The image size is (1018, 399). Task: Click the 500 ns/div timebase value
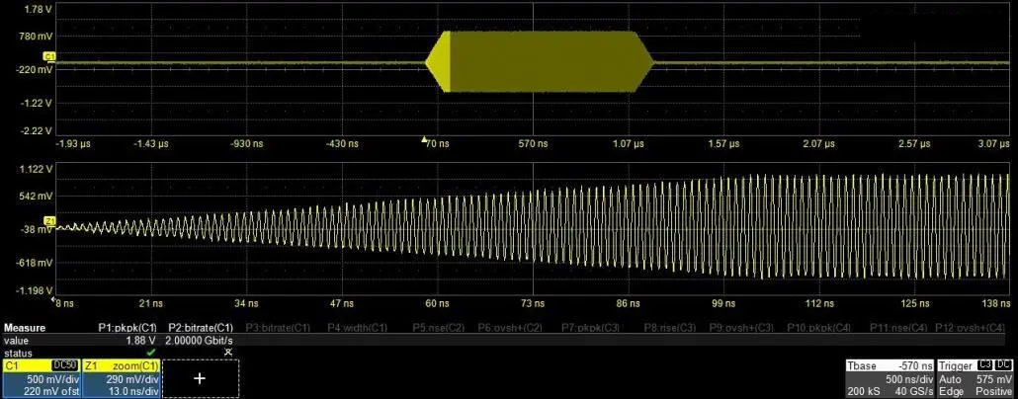click(908, 378)
